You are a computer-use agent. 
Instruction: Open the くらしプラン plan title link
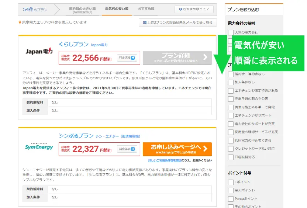[x=73, y=44]
